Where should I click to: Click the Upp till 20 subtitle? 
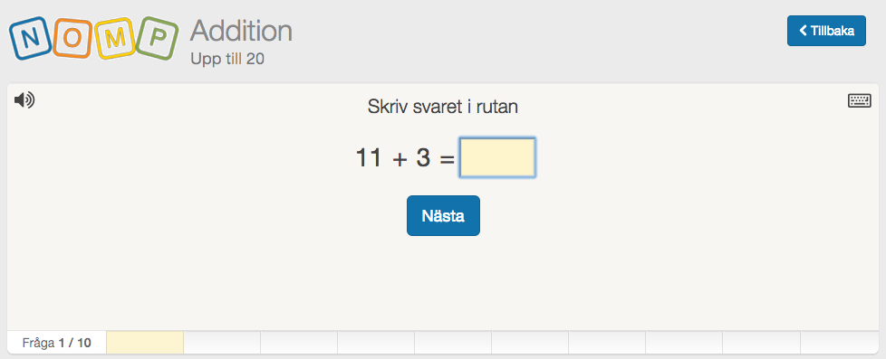pyautogui.click(x=227, y=59)
